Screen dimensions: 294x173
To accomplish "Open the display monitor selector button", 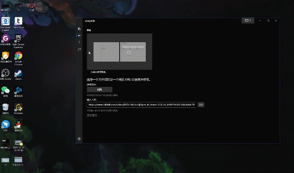I will (248, 21).
